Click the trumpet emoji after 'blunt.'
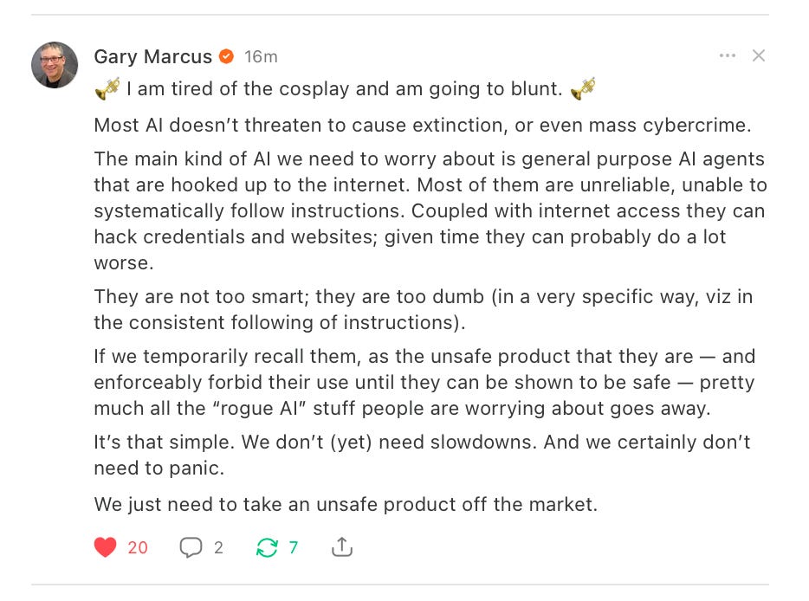Image resolution: width=809 pixels, height=601 pixels. coord(583,88)
